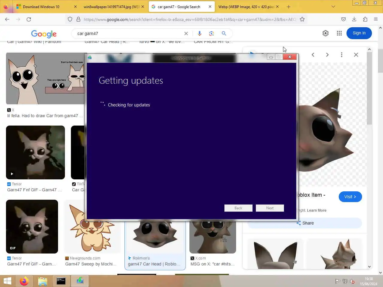Switch to win8wallpaper jpg tab
Screen dimensions: 383x287
(x=111, y=7)
